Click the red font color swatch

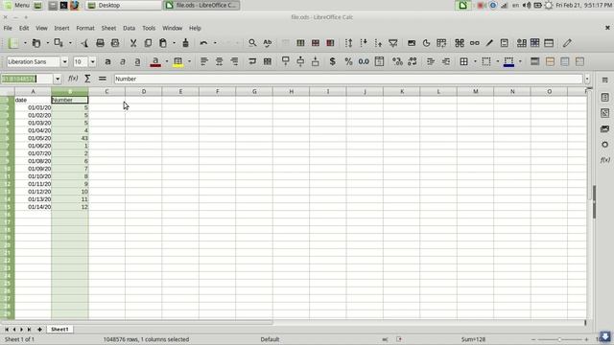(x=155, y=61)
